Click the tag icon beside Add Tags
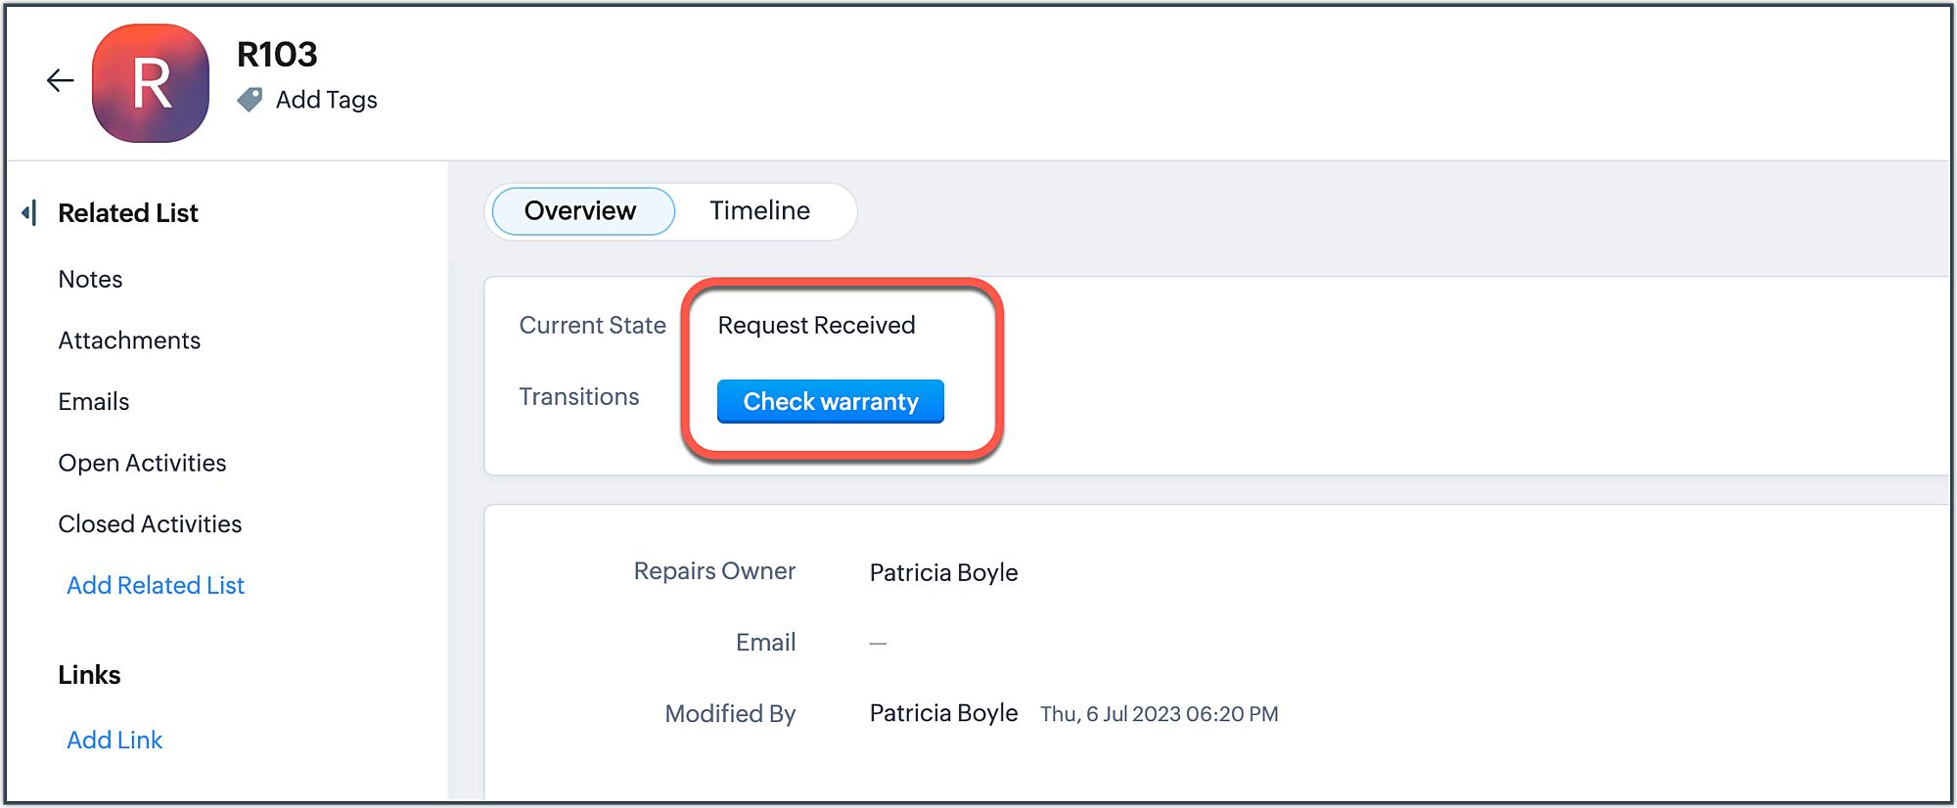 tap(250, 100)
